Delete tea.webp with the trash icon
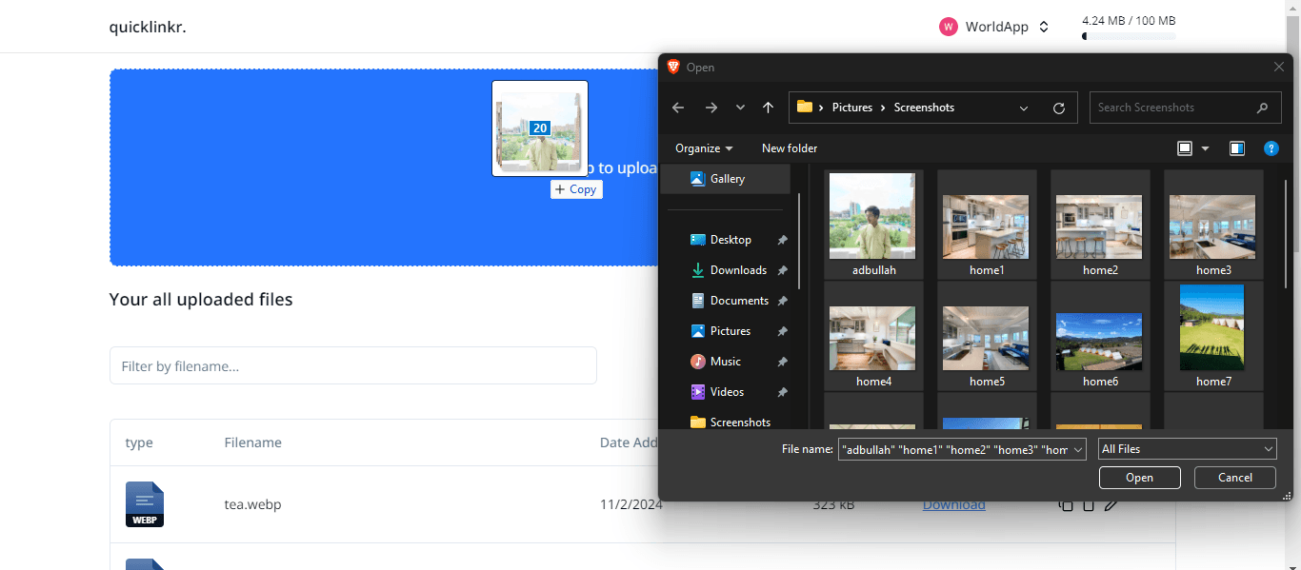The image size is (1301, 570). [1089, 505]
